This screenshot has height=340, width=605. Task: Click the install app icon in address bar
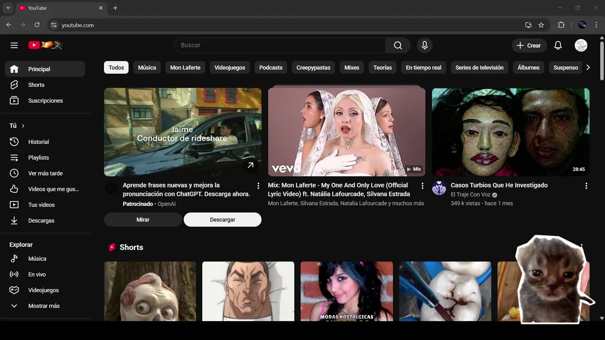coord(528,25)
